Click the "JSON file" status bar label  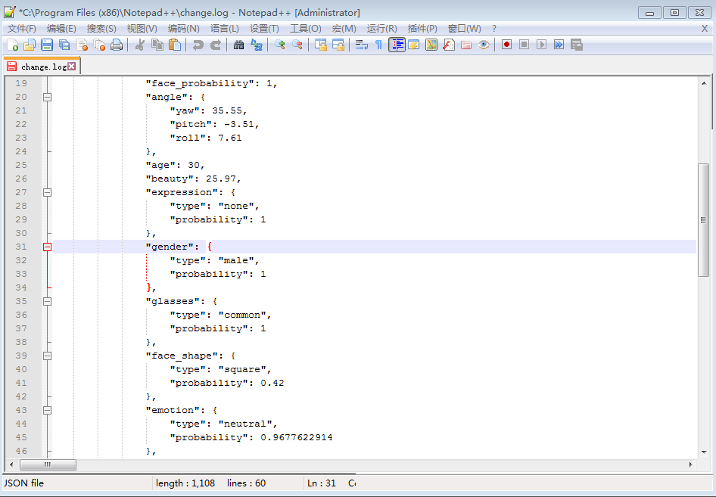[x=23, y=483]
